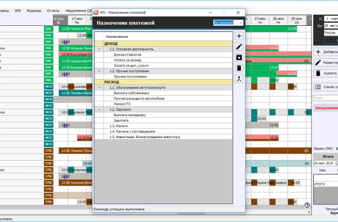
Task: Click the pencil edit icon in dialog
Action: click(x=239, y=47)
